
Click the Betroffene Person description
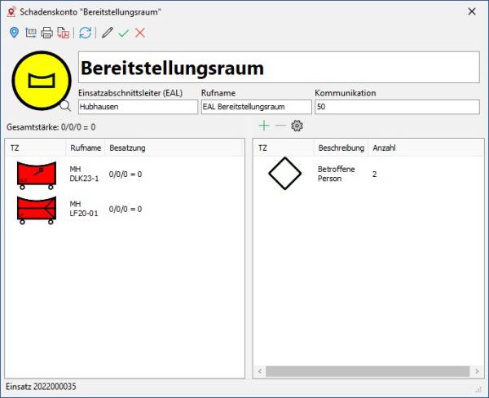click(336, 174)
